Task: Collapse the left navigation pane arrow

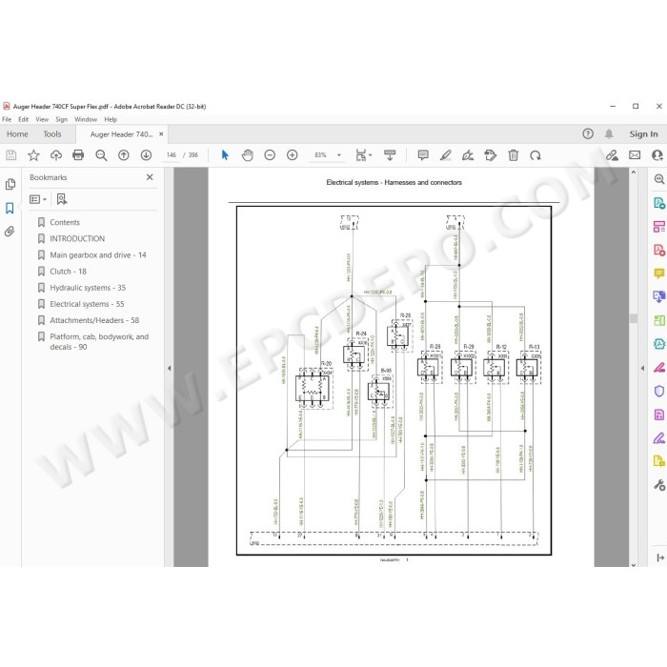Action: click(170, 369)
